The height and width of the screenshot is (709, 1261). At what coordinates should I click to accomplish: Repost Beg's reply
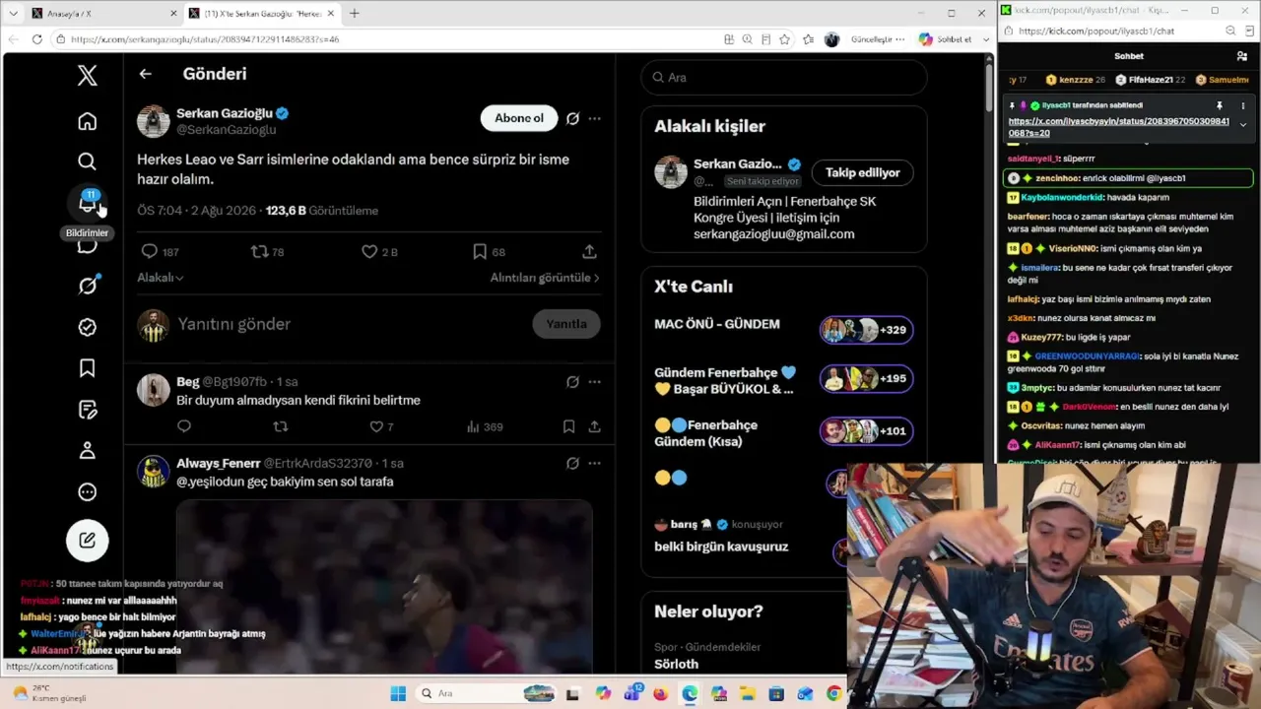click(x=281, y=426)
